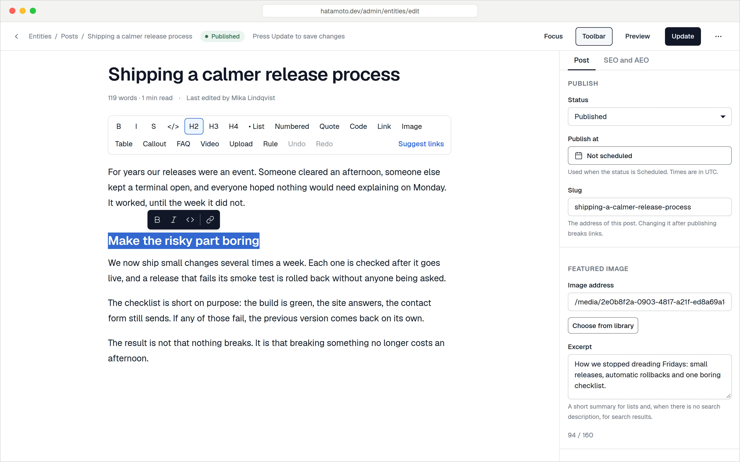Insert a Code block
740x462 pixels.
pyautogui.click(x=358, y=126)
